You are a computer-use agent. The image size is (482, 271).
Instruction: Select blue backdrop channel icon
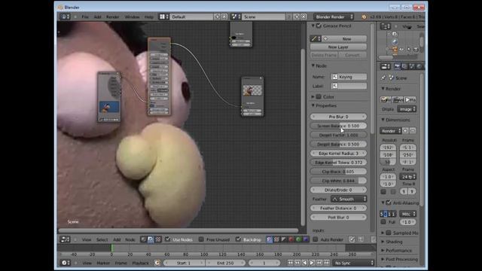click(x=306, y=239)
